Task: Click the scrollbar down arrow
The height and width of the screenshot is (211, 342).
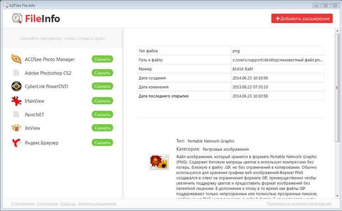Action: 337,196
